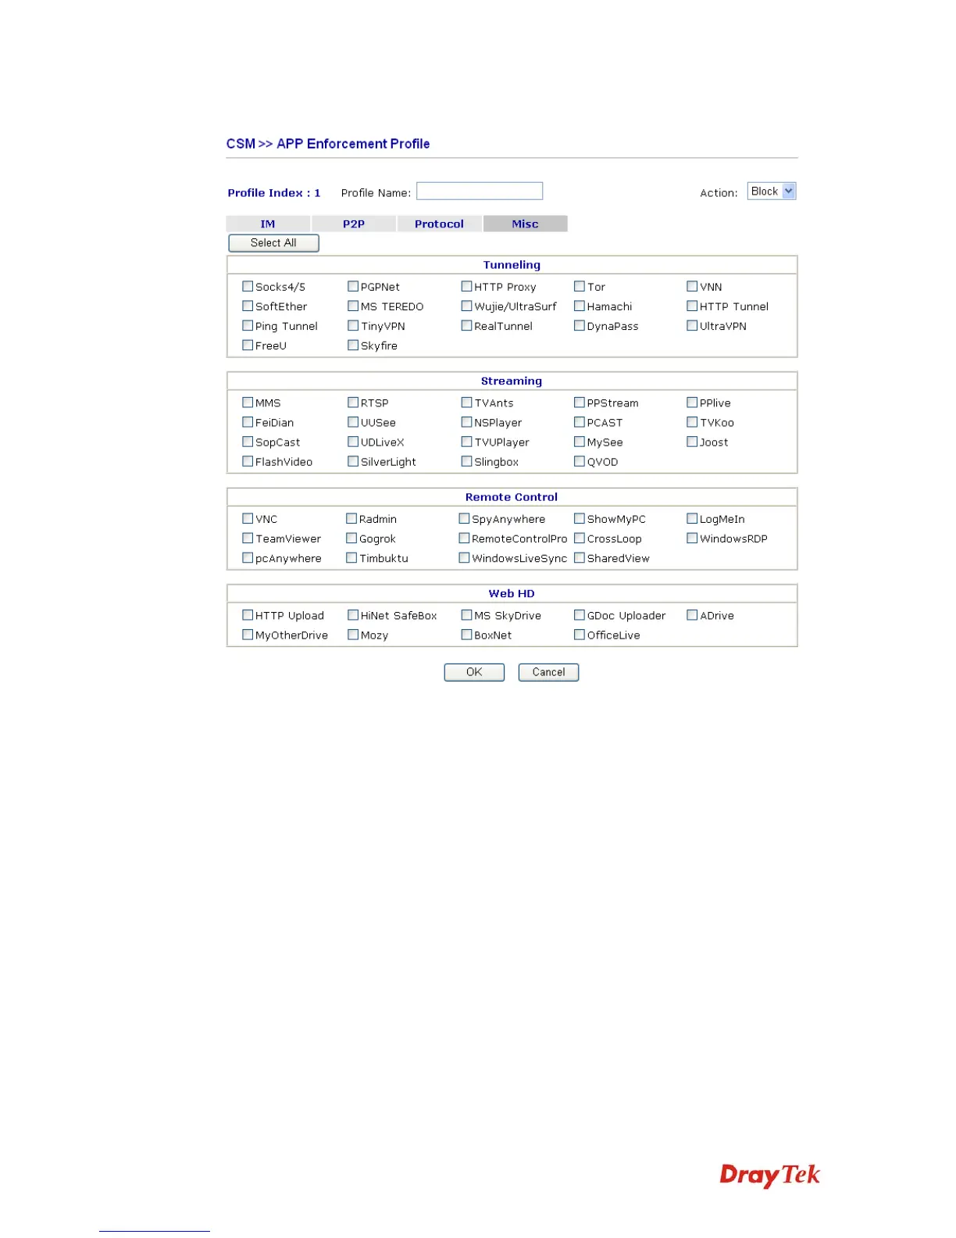
Task: Enable the Wujie/UltraSurf checkbox
Action: 466,306
